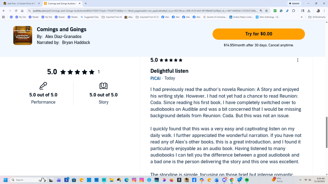Open the review options three-dot menu
The image size is (328, 184).
[298, 60]
